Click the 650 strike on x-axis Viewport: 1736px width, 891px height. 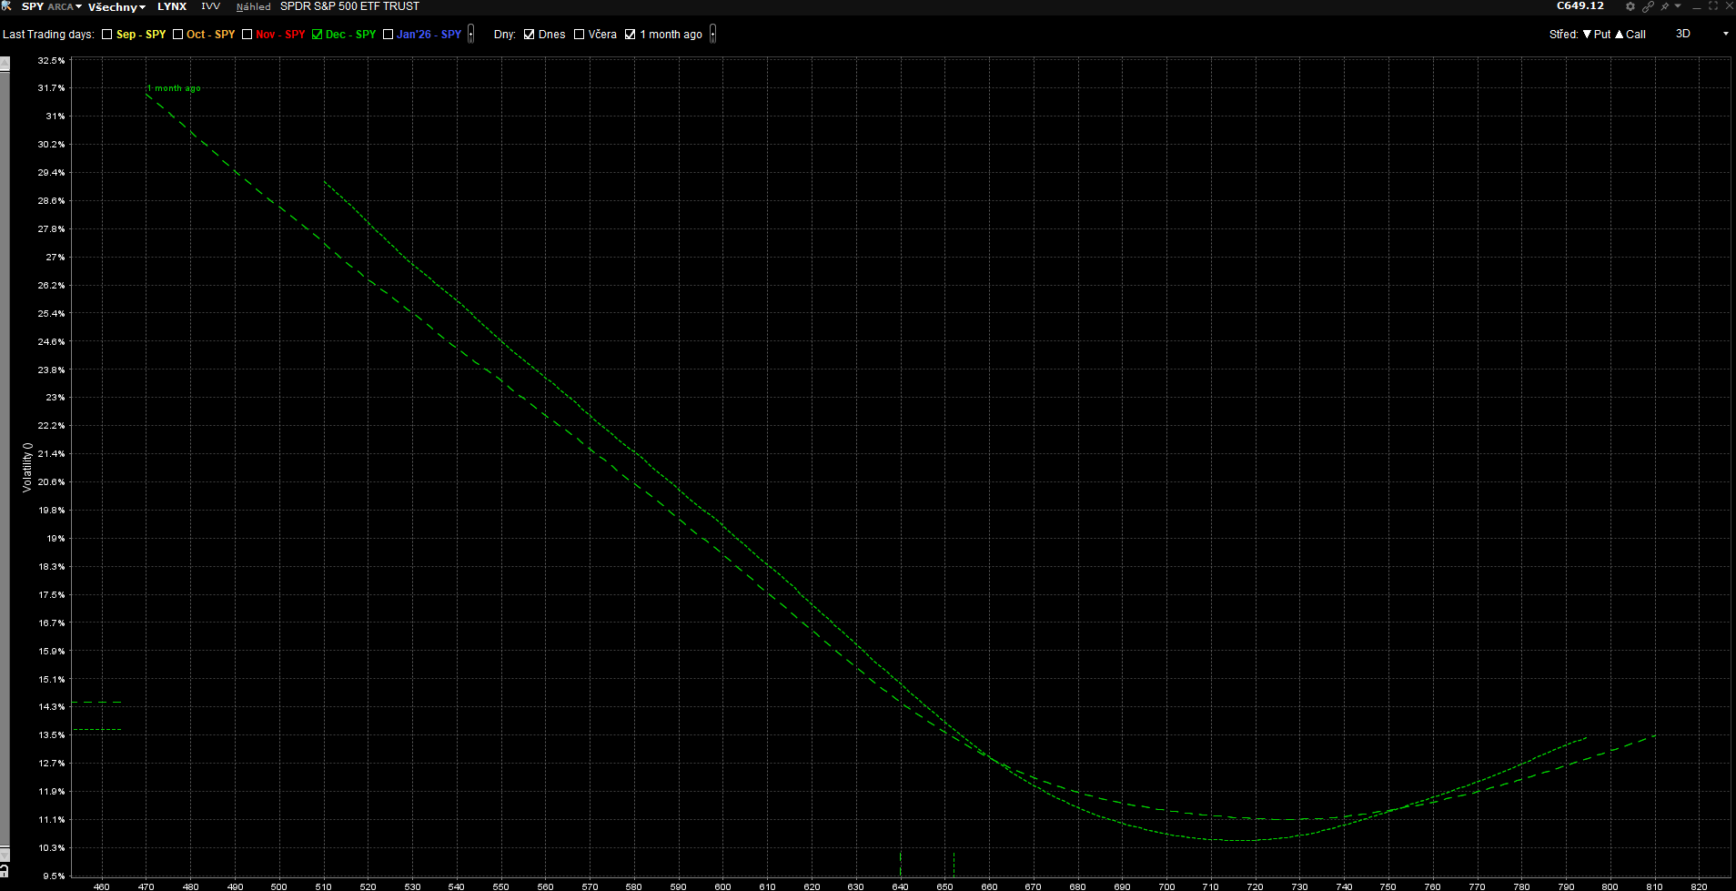[x=944, y=886]
